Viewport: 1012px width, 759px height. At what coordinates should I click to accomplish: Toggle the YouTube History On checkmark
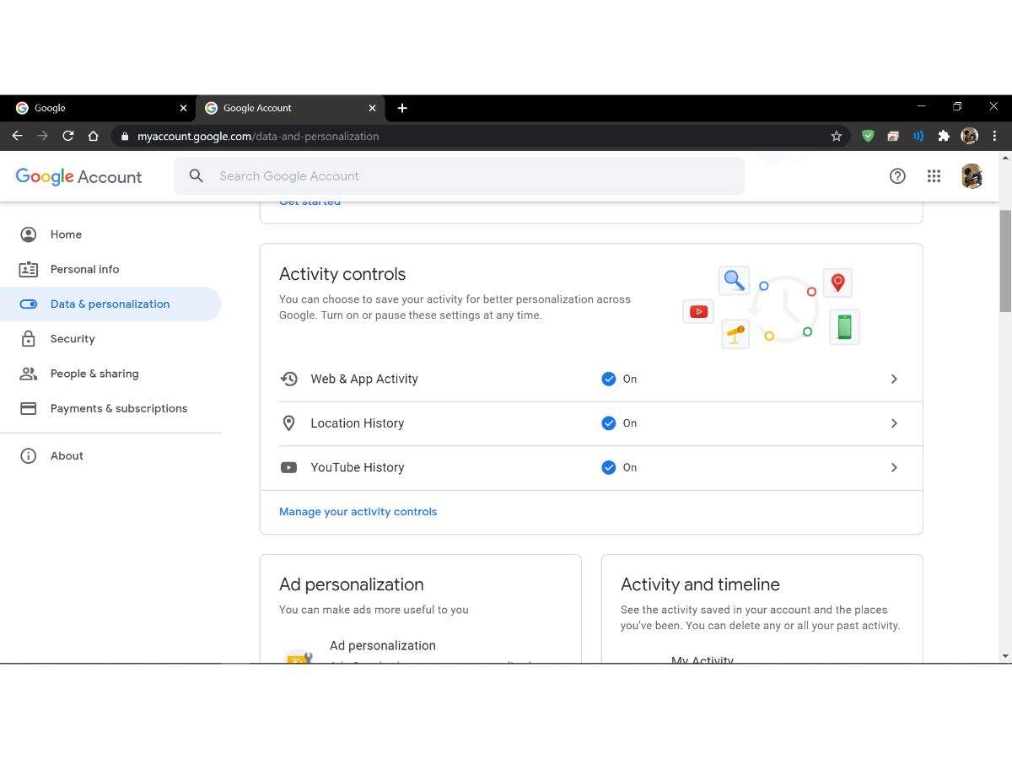coord(609,467)
